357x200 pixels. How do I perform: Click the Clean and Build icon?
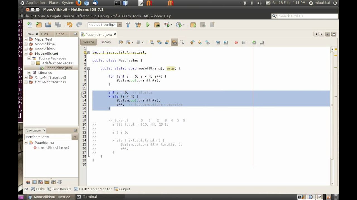click(138, 25)
